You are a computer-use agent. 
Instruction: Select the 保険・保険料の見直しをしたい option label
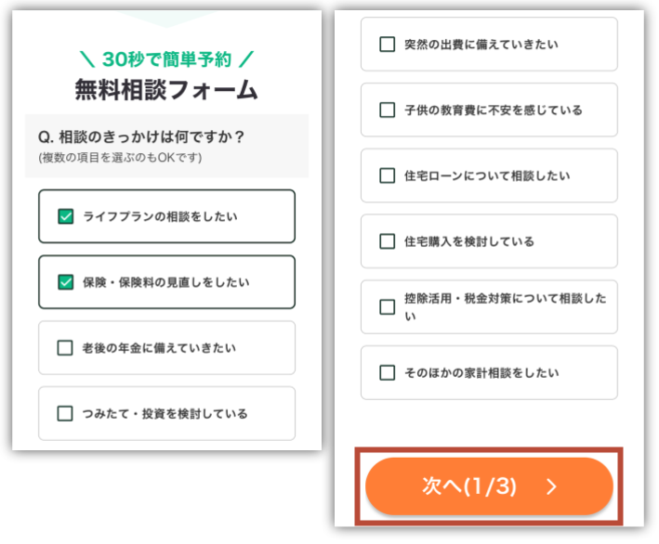tap(166, 282)
